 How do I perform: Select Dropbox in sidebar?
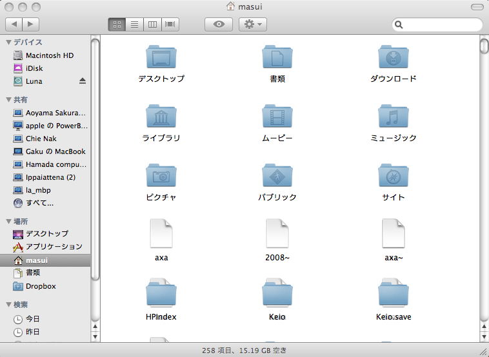45,286
